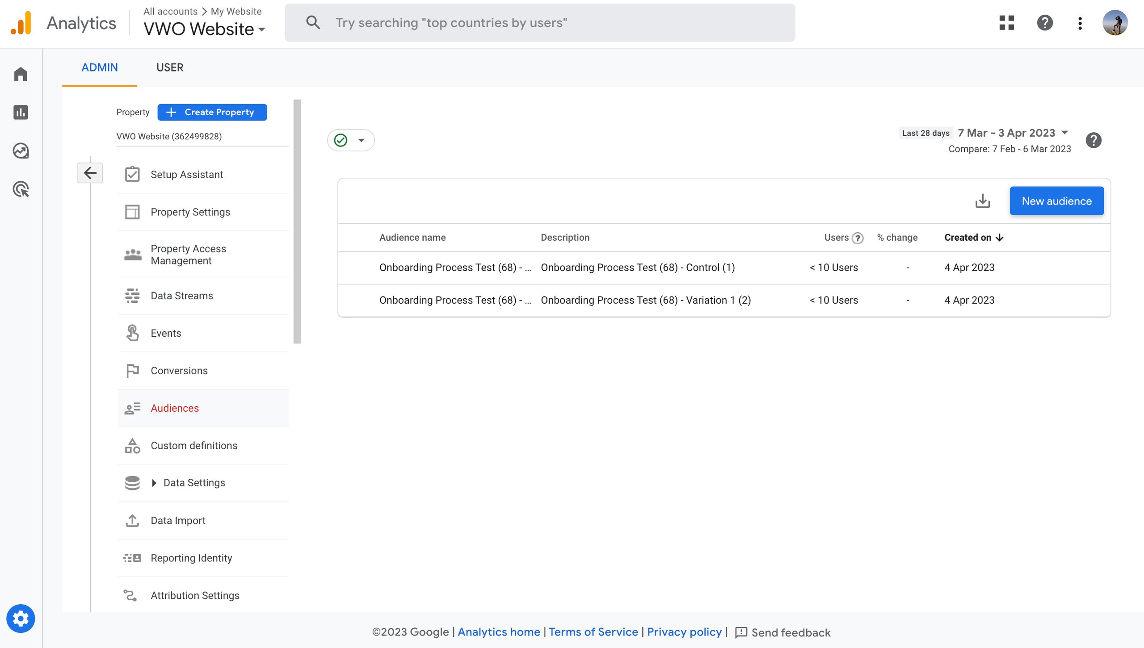Switch to the USER tab
The width and height of the screenshot is (1144, 648).
coord(170,67)
